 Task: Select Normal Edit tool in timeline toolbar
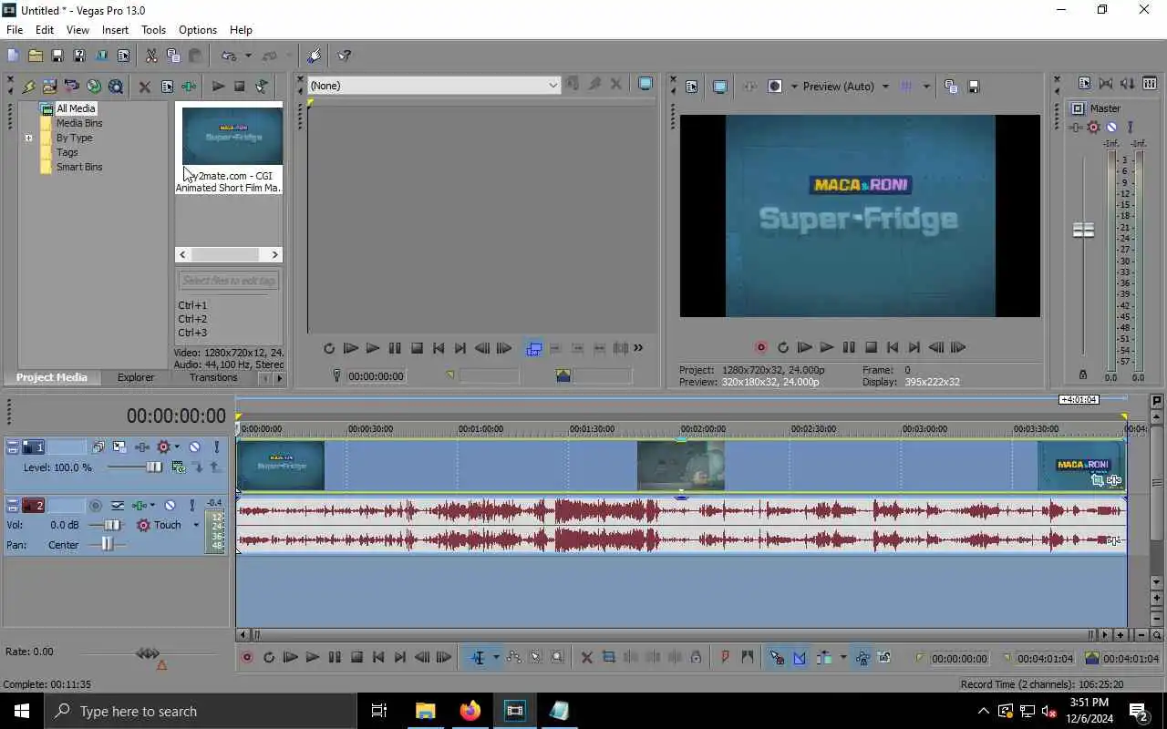478,657
